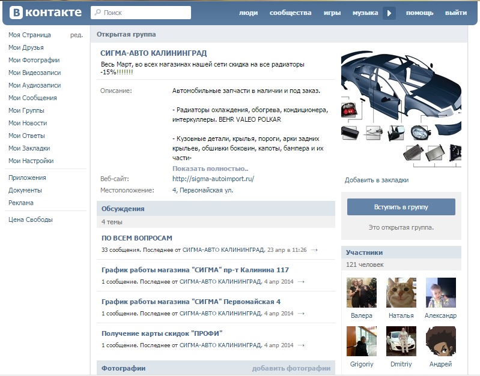Viewport: 480px width, 376px height.
Task: Open Наталья's cat avatar
Action: (401, 293)
